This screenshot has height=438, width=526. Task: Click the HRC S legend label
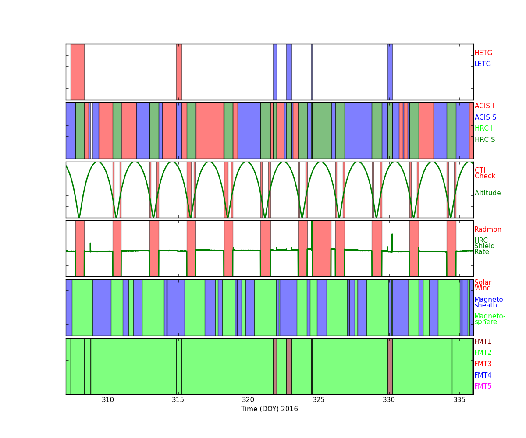(484, 140)
